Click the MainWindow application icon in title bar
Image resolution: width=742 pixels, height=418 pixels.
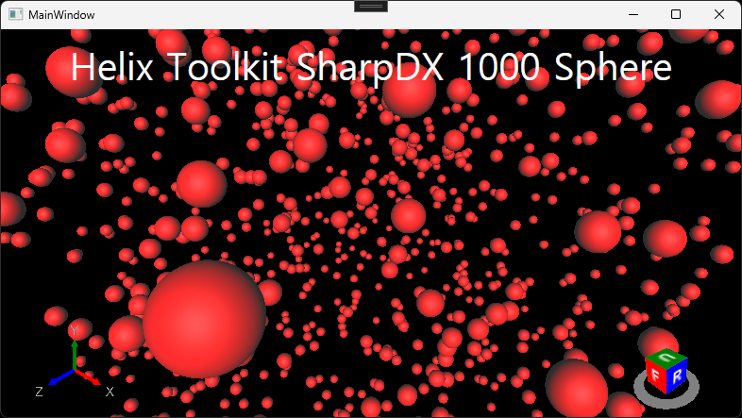coord(16,15)
